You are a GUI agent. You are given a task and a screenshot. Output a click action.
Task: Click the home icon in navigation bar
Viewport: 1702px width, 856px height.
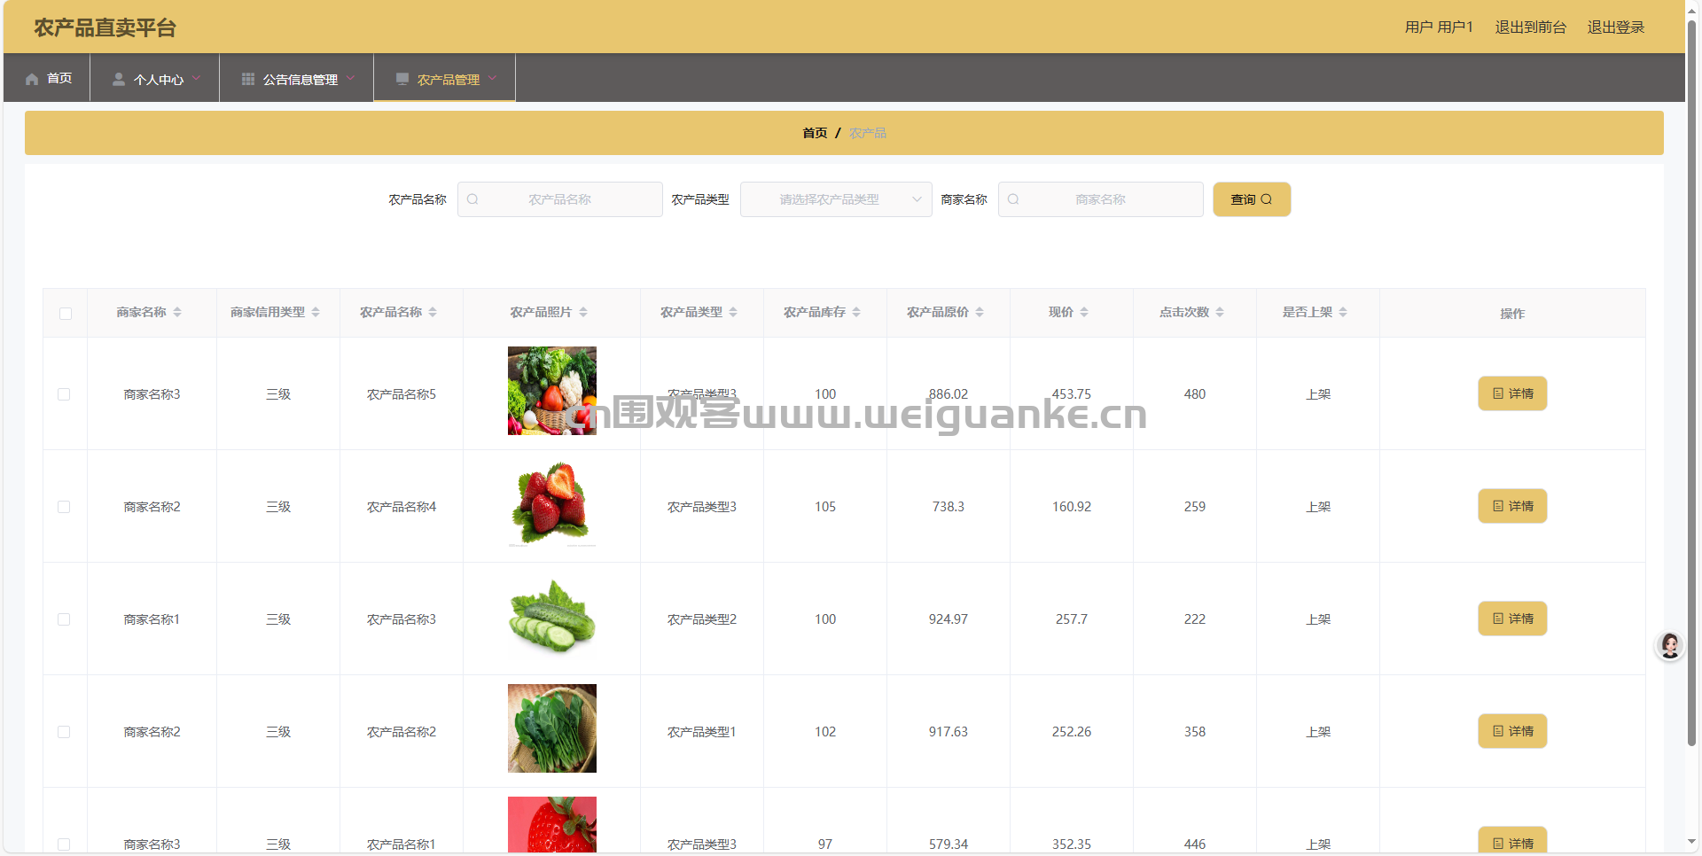pyautogui.click(x=32, y=79)
